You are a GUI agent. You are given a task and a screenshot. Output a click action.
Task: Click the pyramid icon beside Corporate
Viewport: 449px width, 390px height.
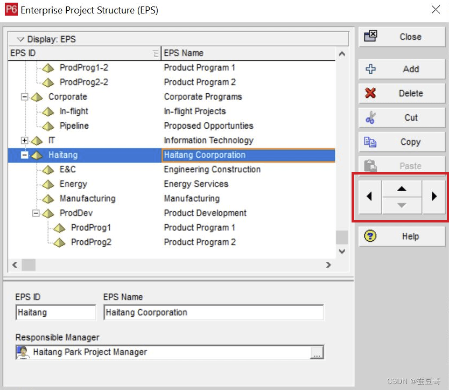point(37,97)
